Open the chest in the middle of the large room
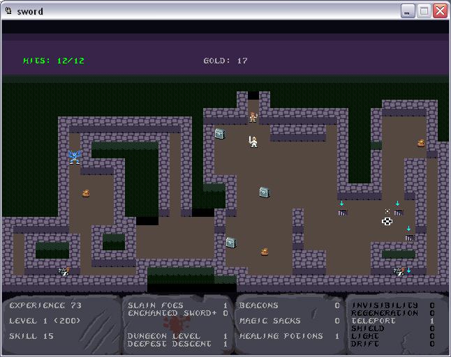The width and height of the screenshot is (451, 357). pos(265,192)
